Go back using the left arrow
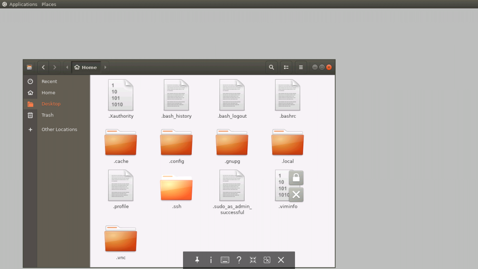The width and height of the screenshot is (478, 269). pos(43,67)
